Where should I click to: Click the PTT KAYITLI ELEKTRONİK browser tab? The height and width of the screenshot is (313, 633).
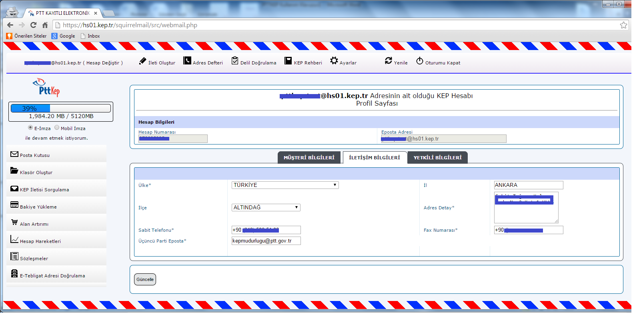pyautogui.click(x=62, y=13)
